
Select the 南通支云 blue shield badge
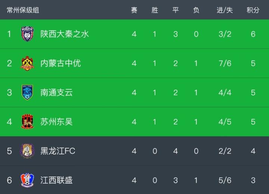(27, 92)
